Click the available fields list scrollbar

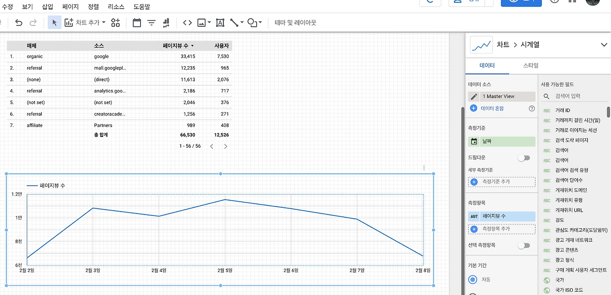609,112
